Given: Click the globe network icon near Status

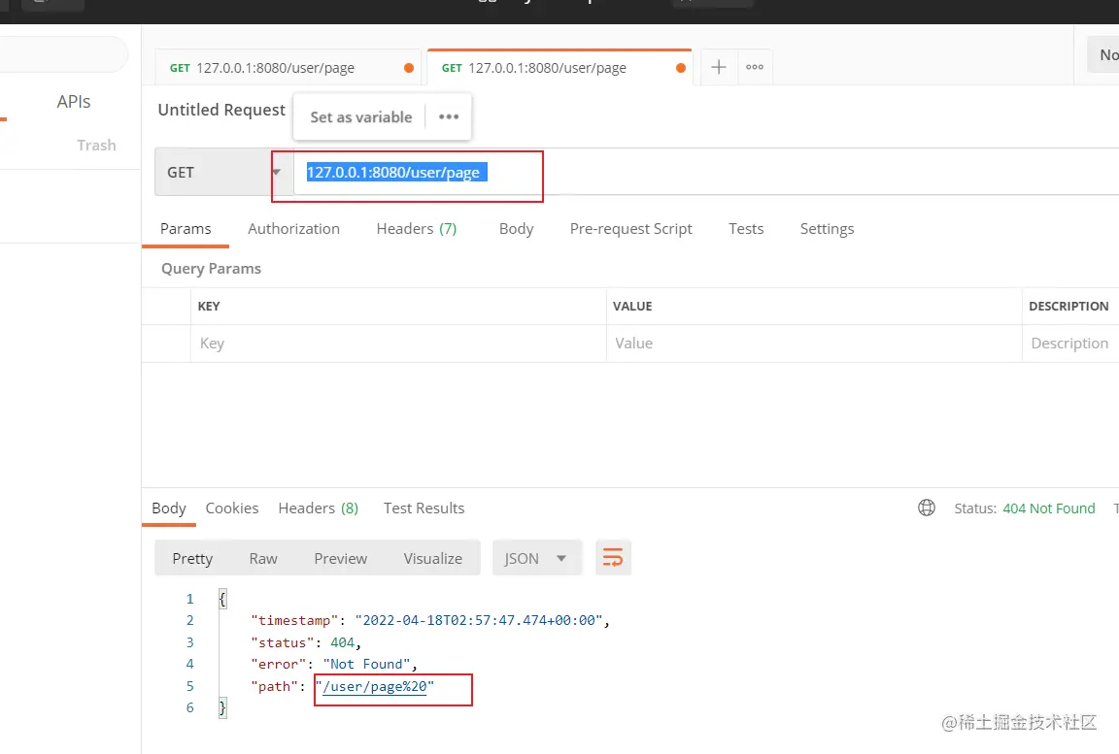Looking at the screenshot, I should (927, 508).
